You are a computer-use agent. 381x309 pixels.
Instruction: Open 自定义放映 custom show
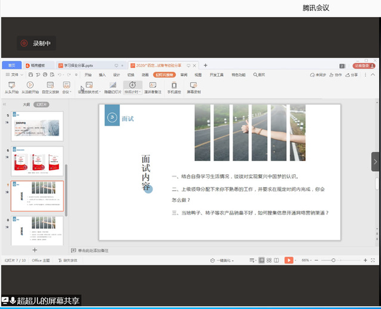tap(50, 85)
